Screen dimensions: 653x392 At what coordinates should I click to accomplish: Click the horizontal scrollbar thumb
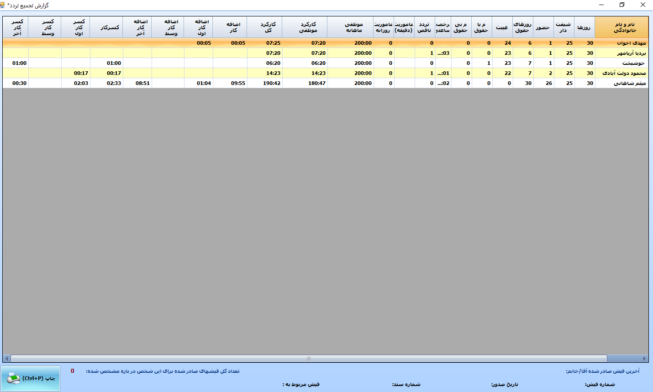click(309, 359)
